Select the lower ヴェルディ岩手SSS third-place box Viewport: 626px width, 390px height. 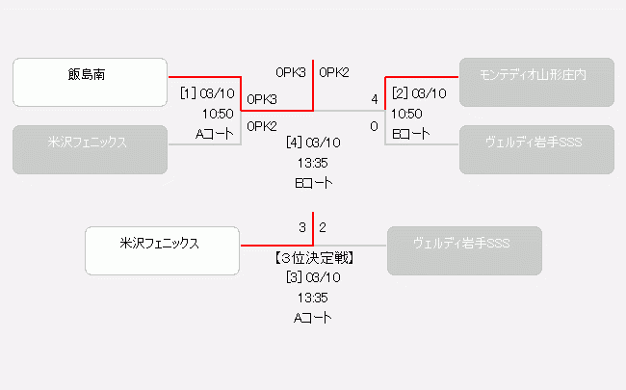(x=464, y=250)
